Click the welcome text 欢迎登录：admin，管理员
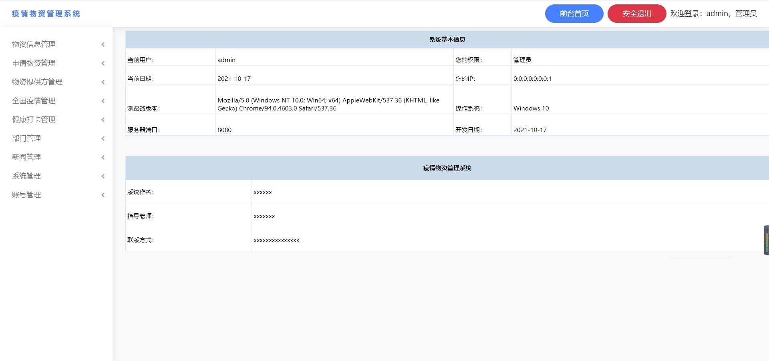The image size is (769, 361). (x=713, y=14)
